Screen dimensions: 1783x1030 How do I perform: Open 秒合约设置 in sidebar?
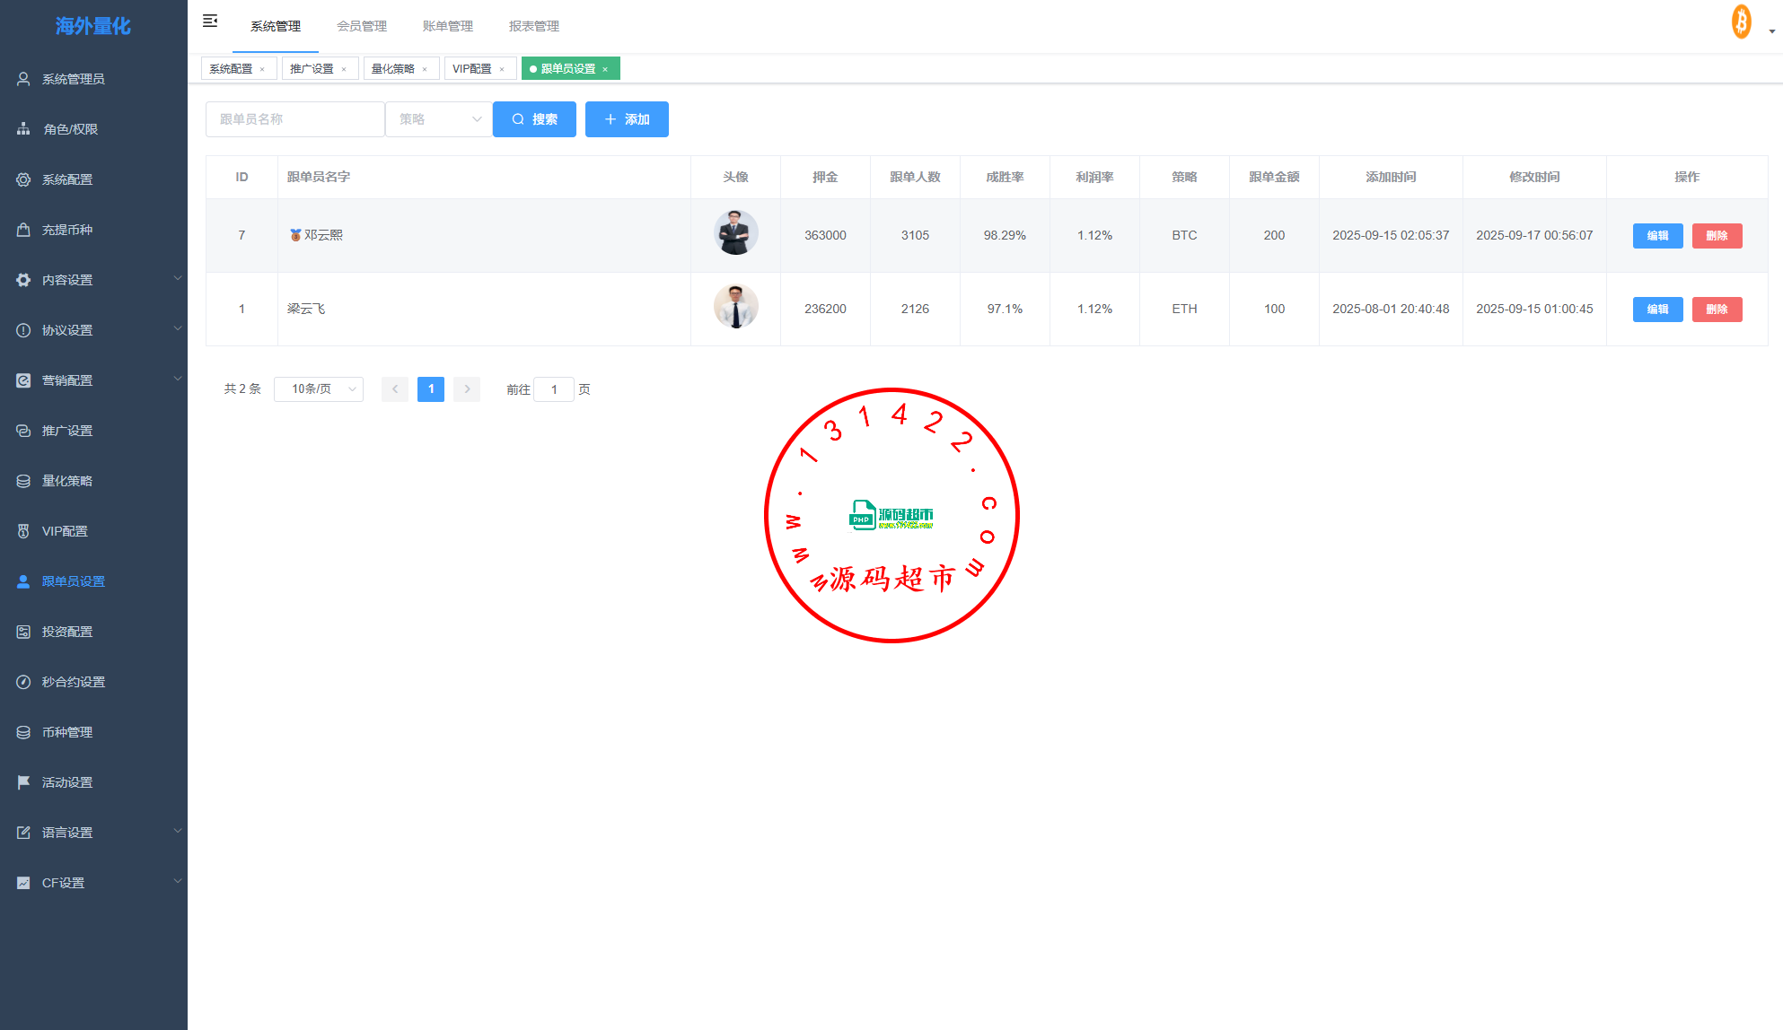(73, 682)
